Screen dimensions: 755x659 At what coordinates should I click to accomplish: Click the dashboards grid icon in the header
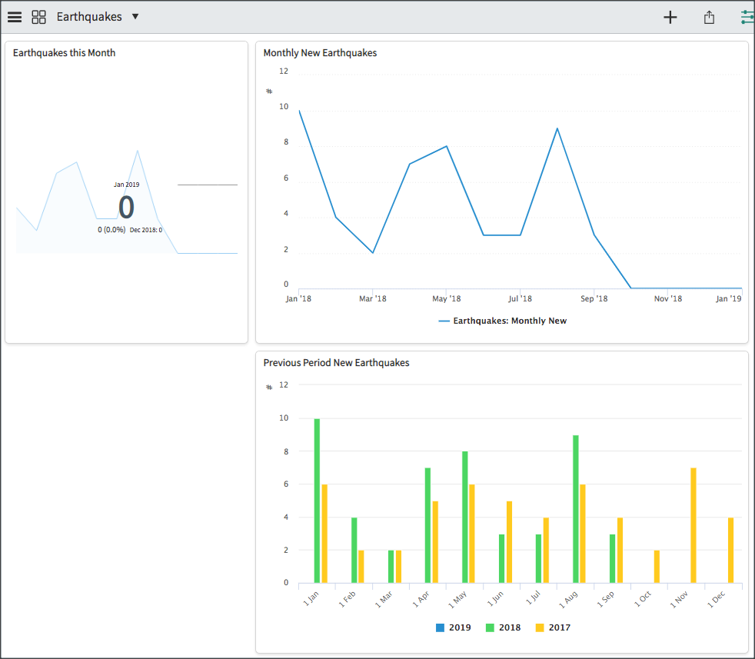click(38, 16)
